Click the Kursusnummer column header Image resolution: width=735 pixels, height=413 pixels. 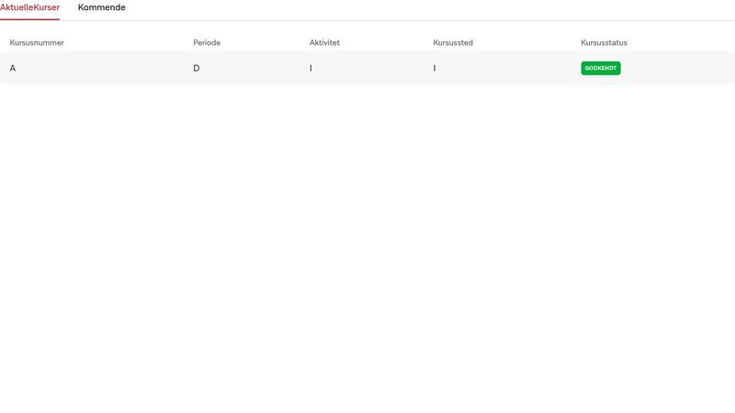37,43
